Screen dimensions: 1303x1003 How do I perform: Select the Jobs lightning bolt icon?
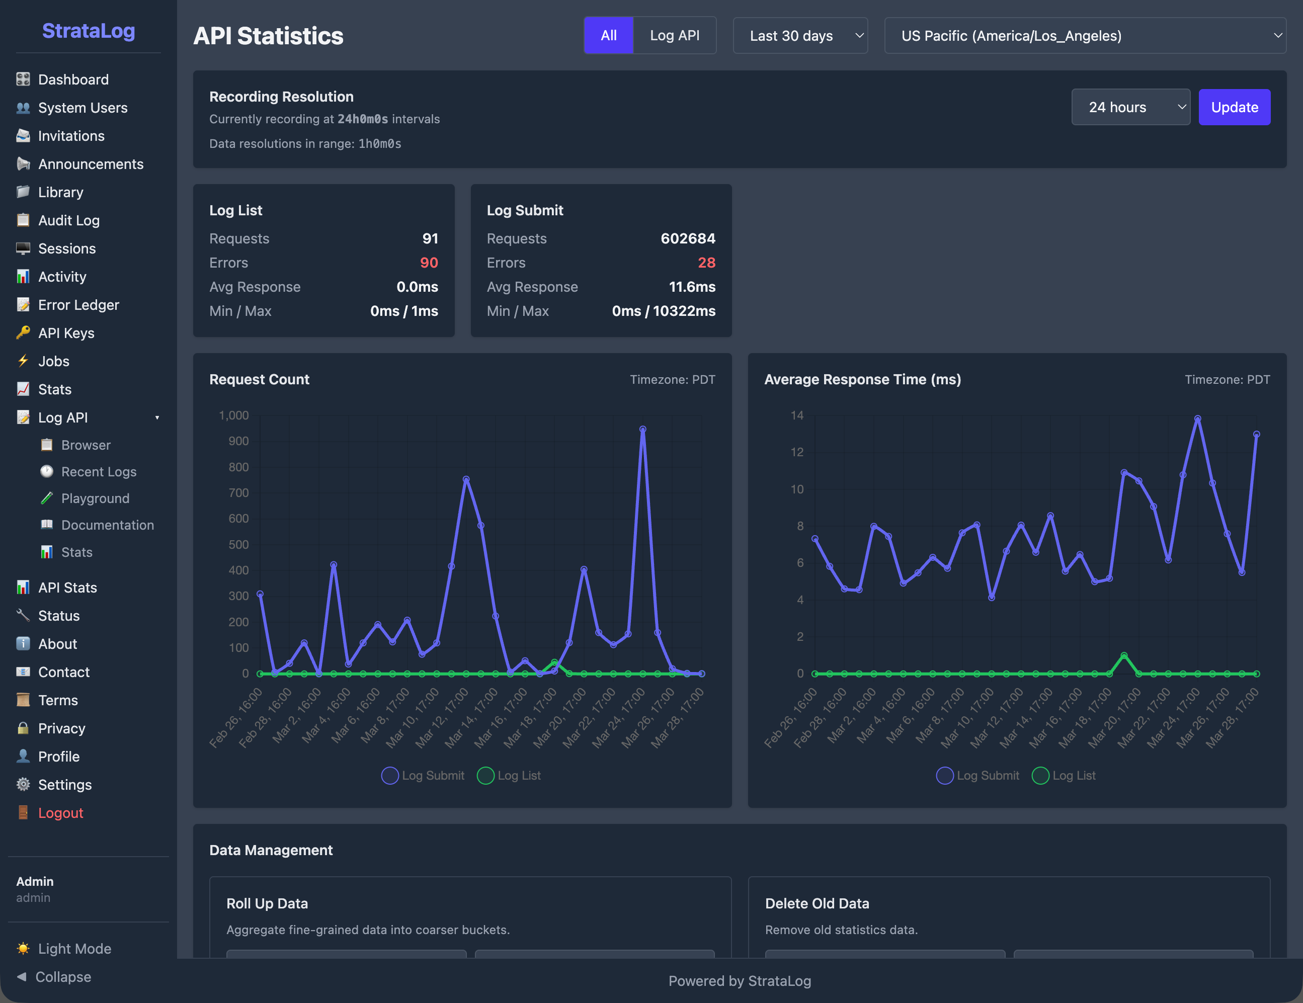pyautogui.click(x=23, y=361)
